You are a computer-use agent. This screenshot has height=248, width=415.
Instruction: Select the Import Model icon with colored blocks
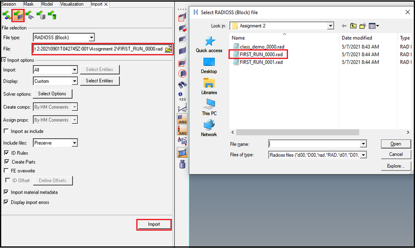(x=7, y=16)
